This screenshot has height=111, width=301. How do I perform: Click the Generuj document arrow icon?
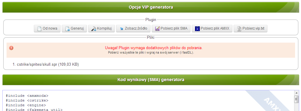[68, 29]
